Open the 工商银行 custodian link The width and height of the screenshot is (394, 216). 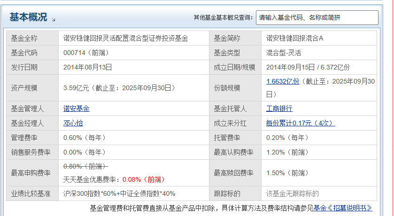(x=279, y=109)
